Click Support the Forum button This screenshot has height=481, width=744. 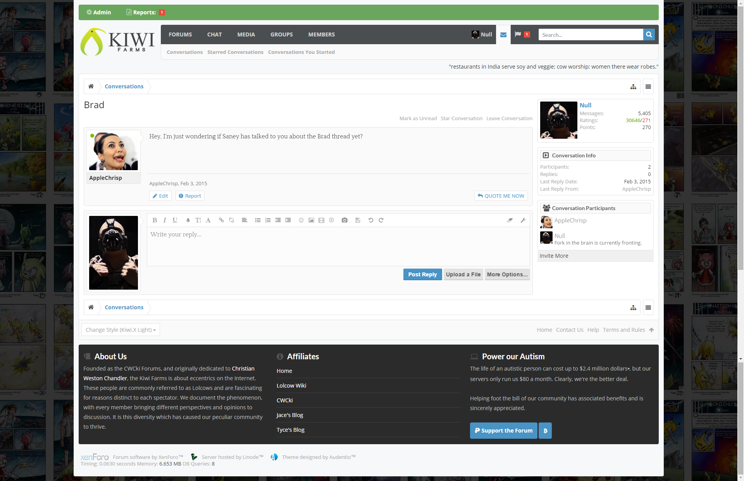tap(504, 431)
